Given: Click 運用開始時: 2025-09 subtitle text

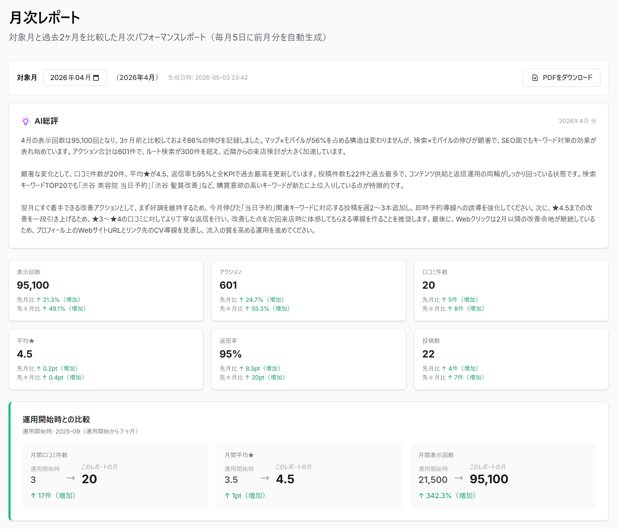Looking at the screenshot, I should click(x=81, y=431).
